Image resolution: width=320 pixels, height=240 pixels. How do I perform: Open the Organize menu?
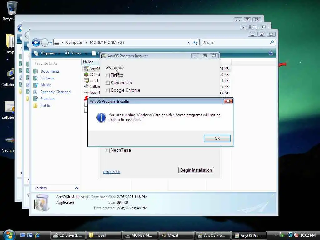click(47, 53)
